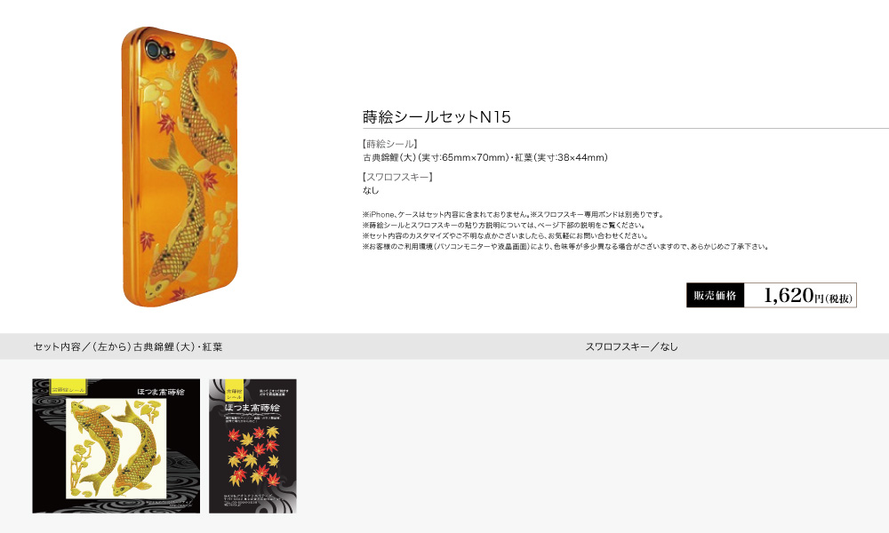
Task: Open the koi carp sticker package thumbnail
Action: click(116, 446)
